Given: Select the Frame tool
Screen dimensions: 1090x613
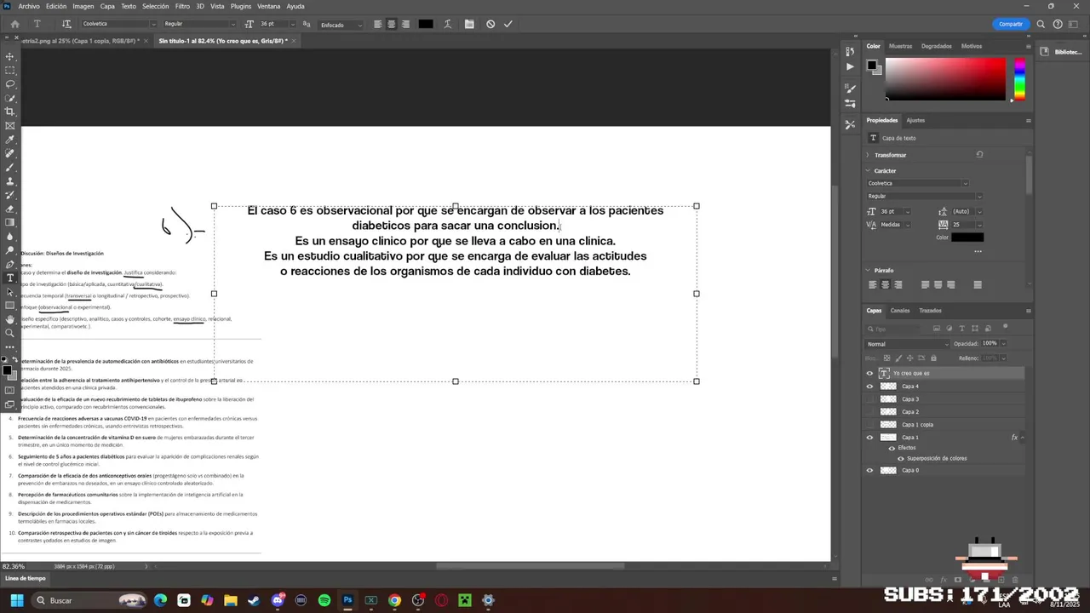Looking at the screenshot, I should (10, 125).
